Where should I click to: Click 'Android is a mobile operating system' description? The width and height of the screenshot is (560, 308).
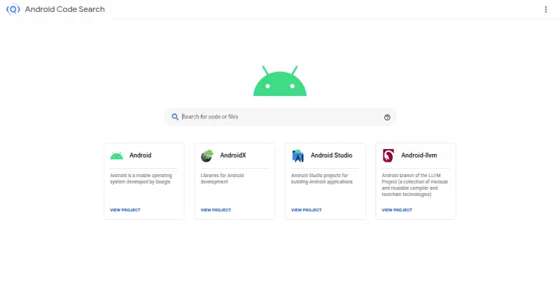(141, 178)
